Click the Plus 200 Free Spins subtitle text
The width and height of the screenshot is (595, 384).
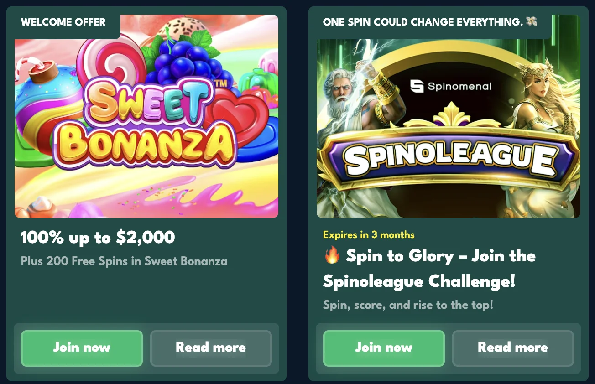click(x=124, y=261)
